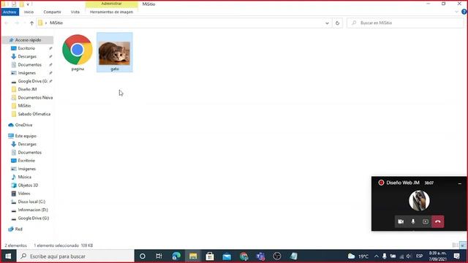The image size is (468, 263).
Task: Click the ESP language indicator
Action: click(x=419, y=256)
